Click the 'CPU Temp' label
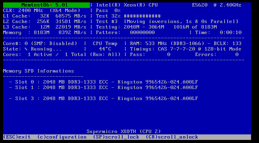259x143 pixels. click(x=105, y=44)
